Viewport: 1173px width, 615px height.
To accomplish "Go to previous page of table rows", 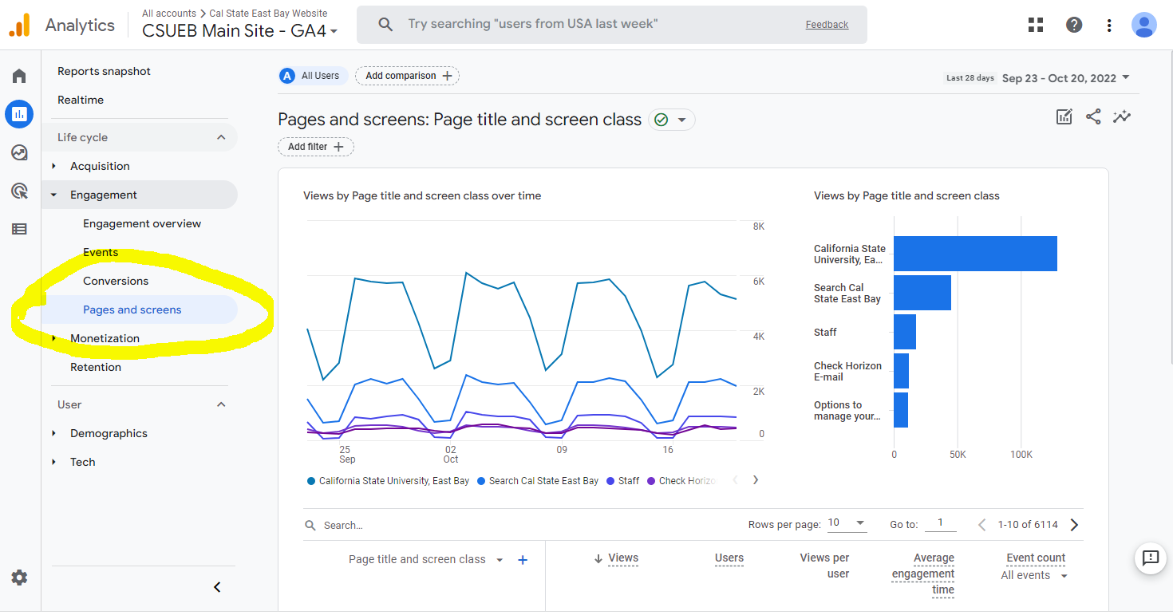I will pyautogui.click(x=982, y=525).
